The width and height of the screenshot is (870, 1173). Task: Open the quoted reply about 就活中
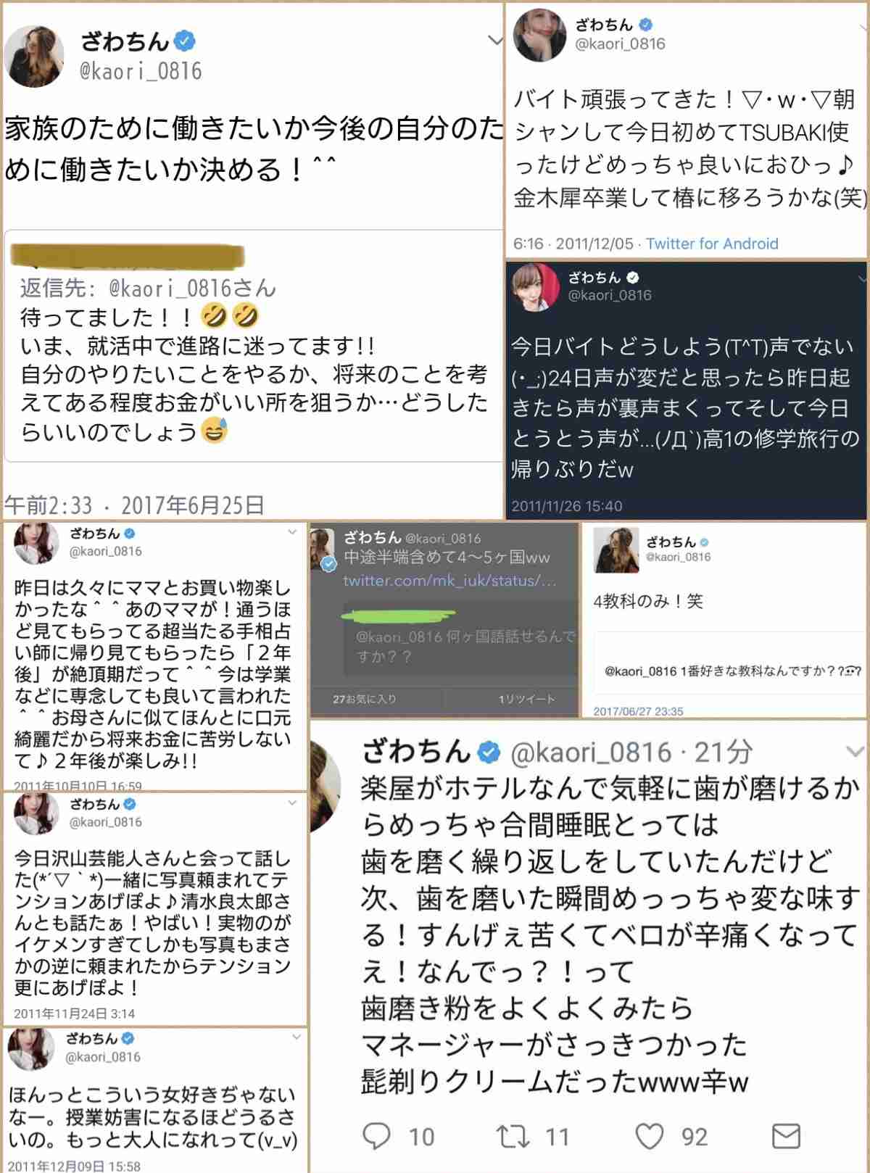click(253, 346)
